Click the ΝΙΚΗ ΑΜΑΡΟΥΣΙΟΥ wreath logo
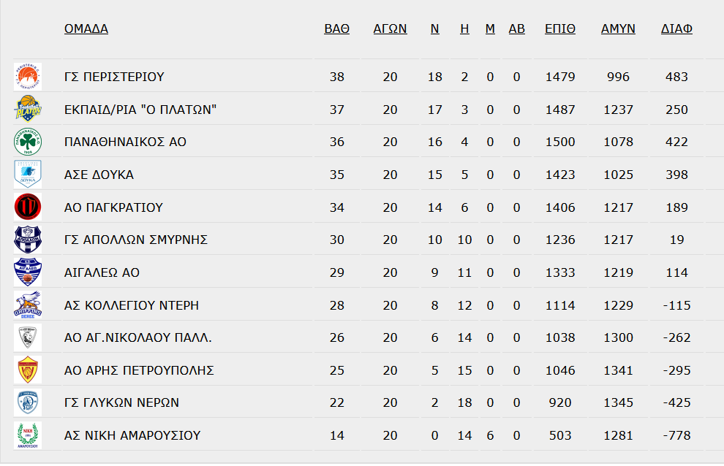 pos(28,435)
